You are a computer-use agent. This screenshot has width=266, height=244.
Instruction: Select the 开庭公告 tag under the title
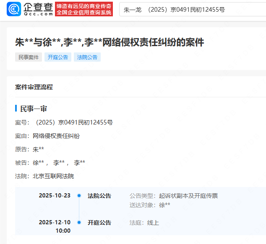tap(58, 57)
